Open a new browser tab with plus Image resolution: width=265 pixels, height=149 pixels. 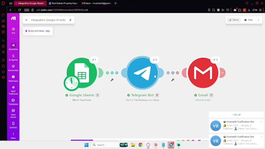click(116, 3)
